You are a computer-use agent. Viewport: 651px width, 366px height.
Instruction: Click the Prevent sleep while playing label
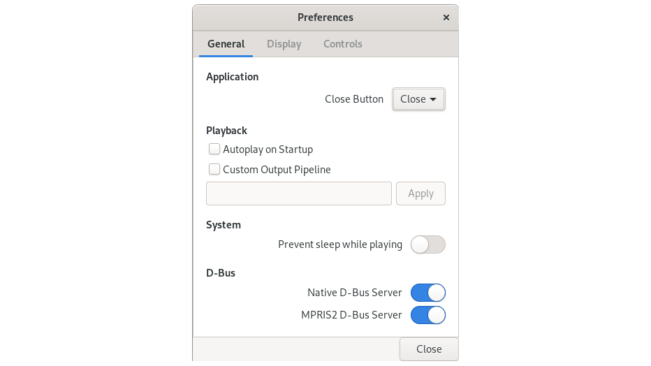(339, 244)
